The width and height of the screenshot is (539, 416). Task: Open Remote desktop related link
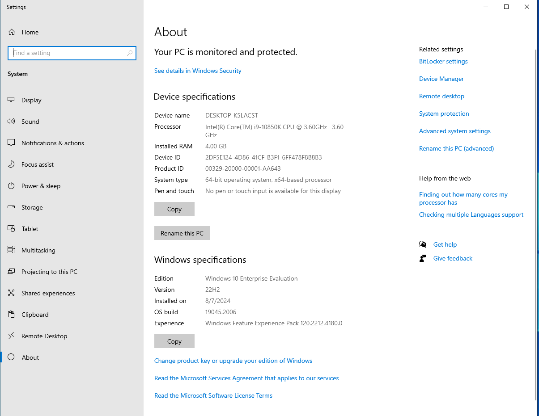[441, 96]
